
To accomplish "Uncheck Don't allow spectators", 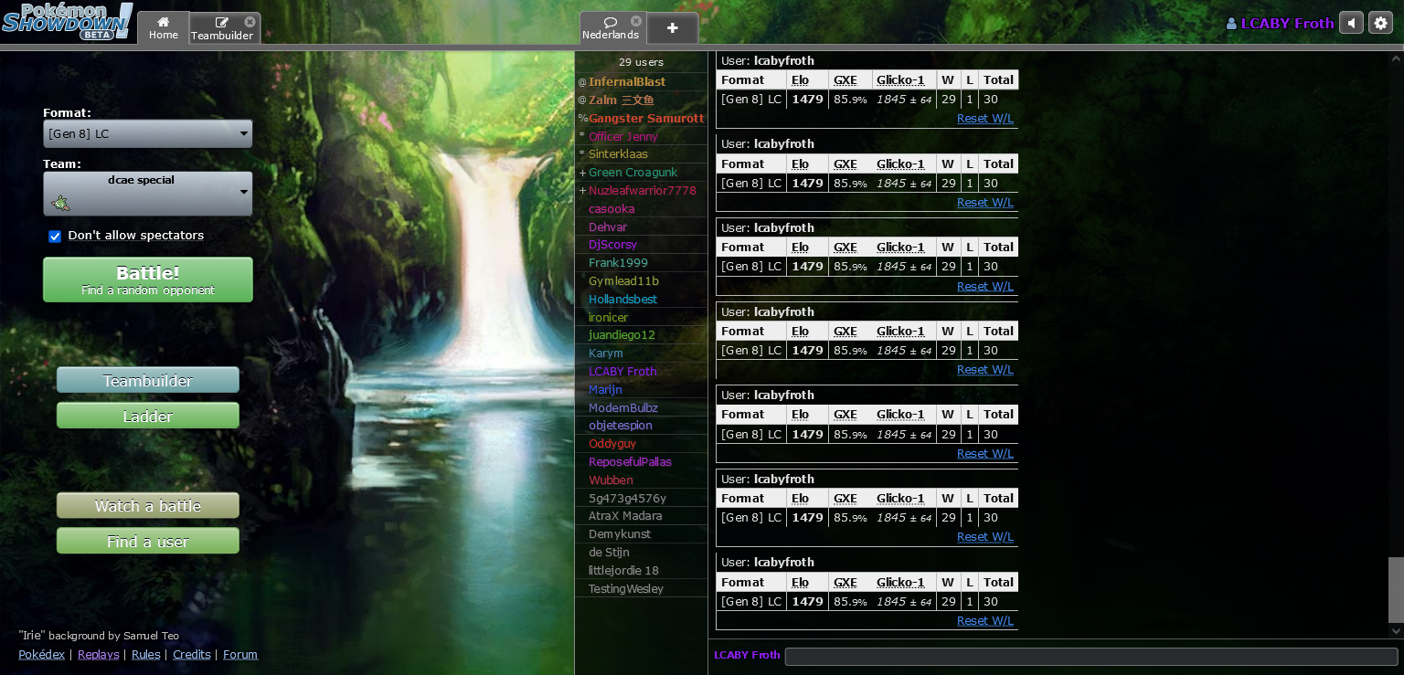I will pyautogui.click(x=55, y=236).
